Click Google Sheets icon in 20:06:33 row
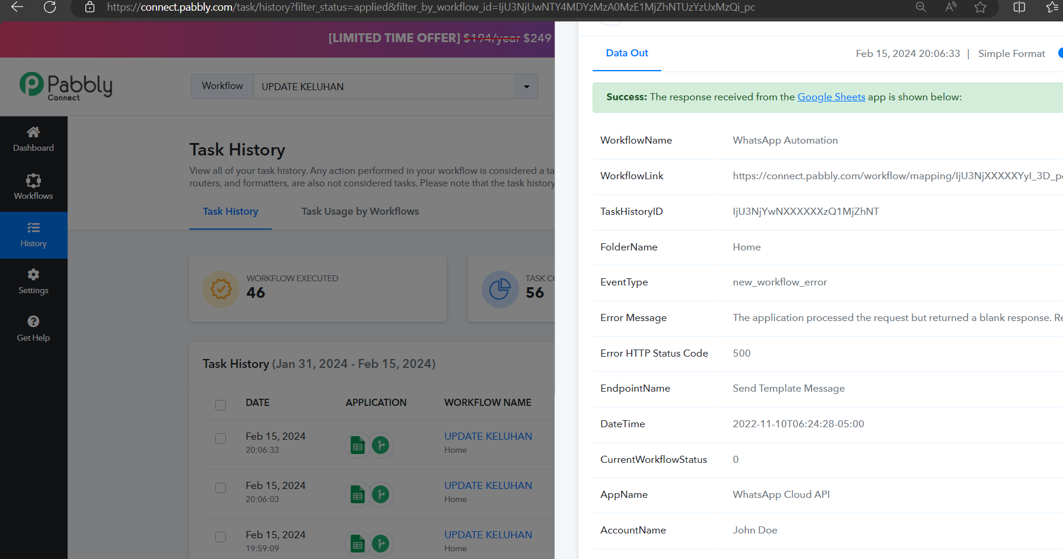This screenshot has height=559, width=1063. tap(358, 446)
